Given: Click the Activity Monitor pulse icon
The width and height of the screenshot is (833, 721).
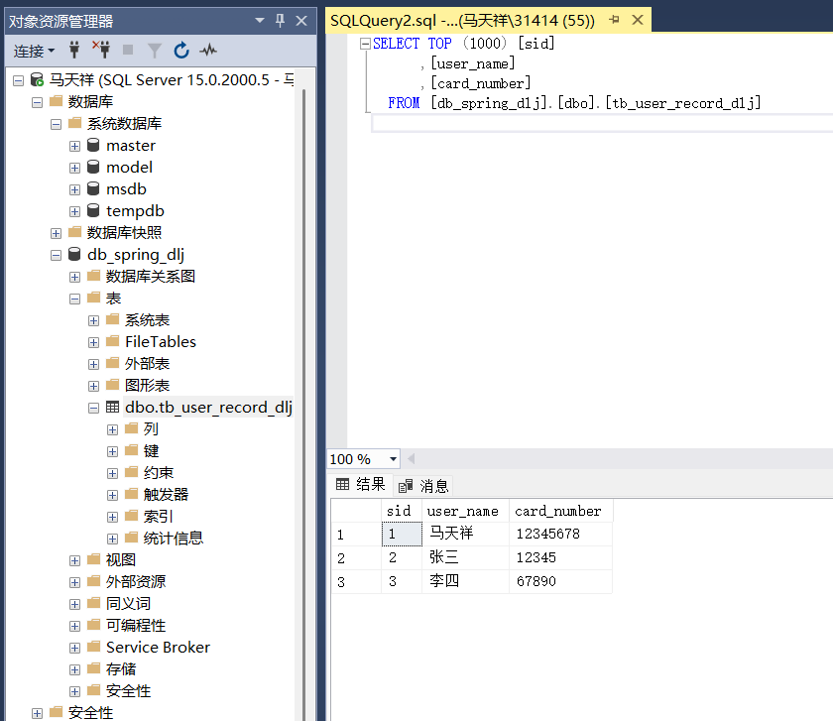Looking at the screenshot, I should coord(208,51).
